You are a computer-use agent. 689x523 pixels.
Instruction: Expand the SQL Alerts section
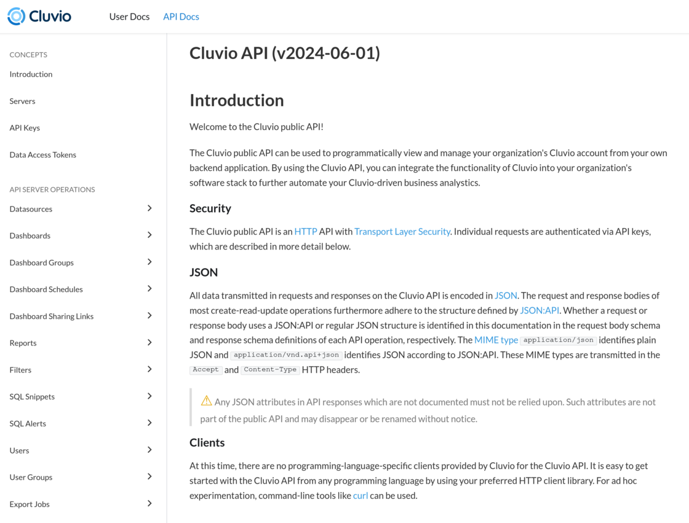149,423
